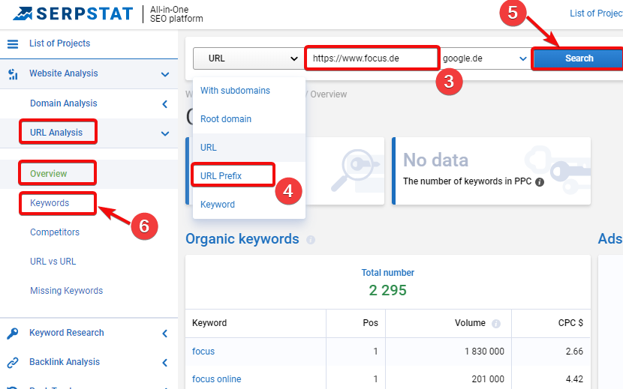Expand Keyword Research chevron
This screenshot has height=389, width=623.
[x=165, y=334]
